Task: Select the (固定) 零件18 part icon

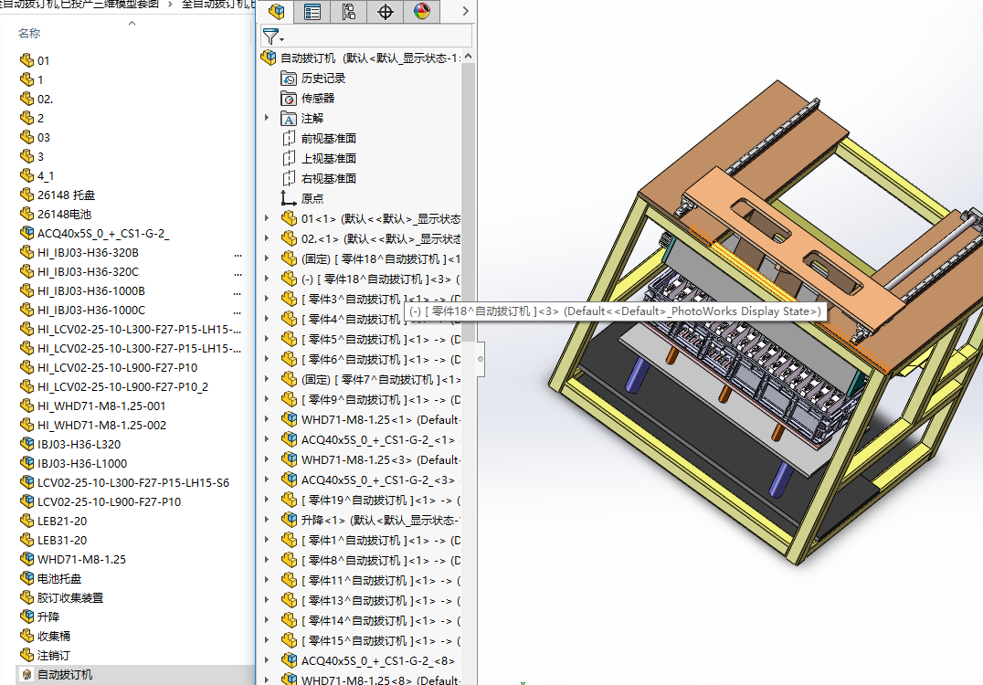Action: 289,258
